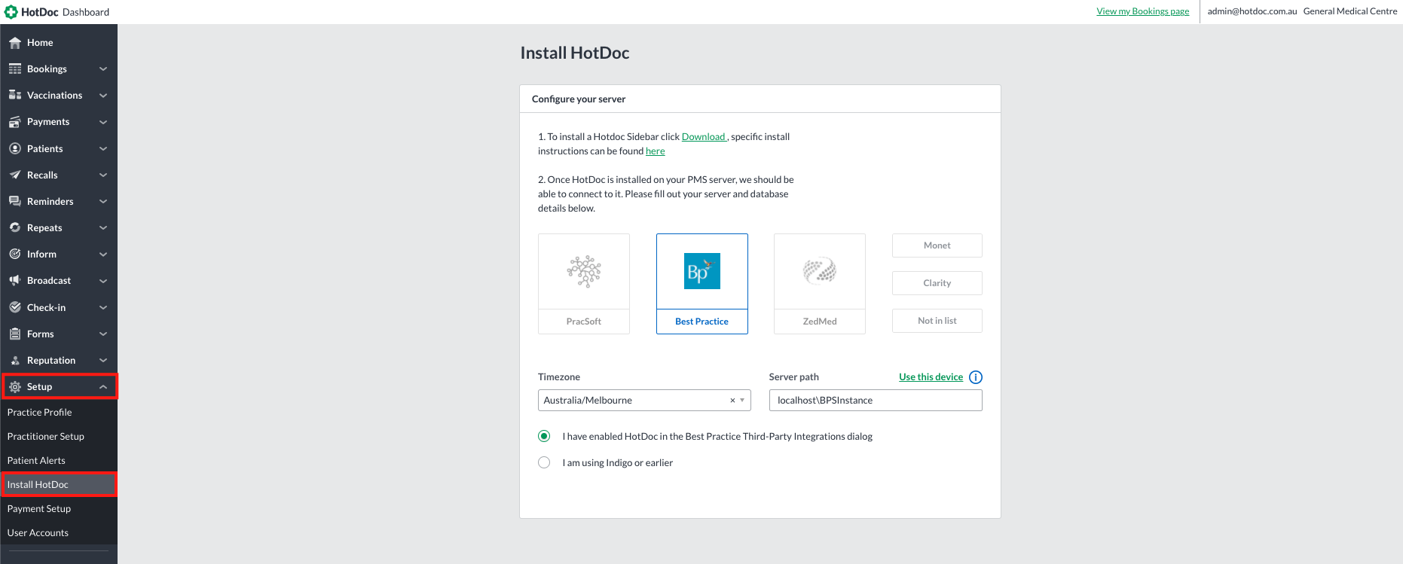Screen dimensions: 1403x564
Task: Click the ZedMed logo icon
Action: click(820, 271)
